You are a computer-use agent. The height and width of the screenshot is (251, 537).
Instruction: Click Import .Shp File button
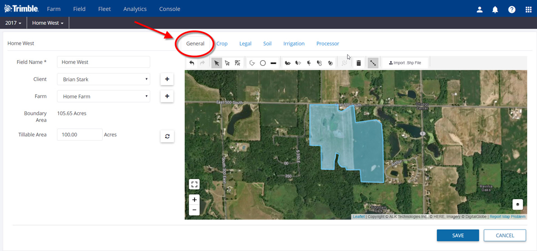[405, 63]
